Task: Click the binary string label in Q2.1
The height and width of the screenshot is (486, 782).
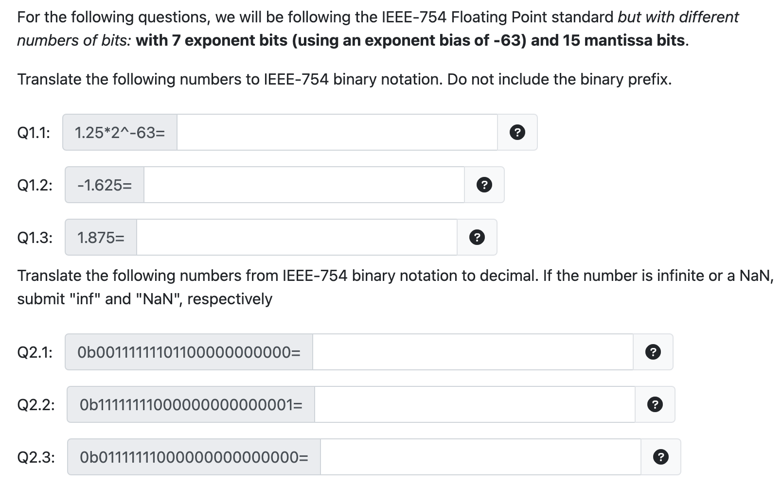Action: (189, 352)
